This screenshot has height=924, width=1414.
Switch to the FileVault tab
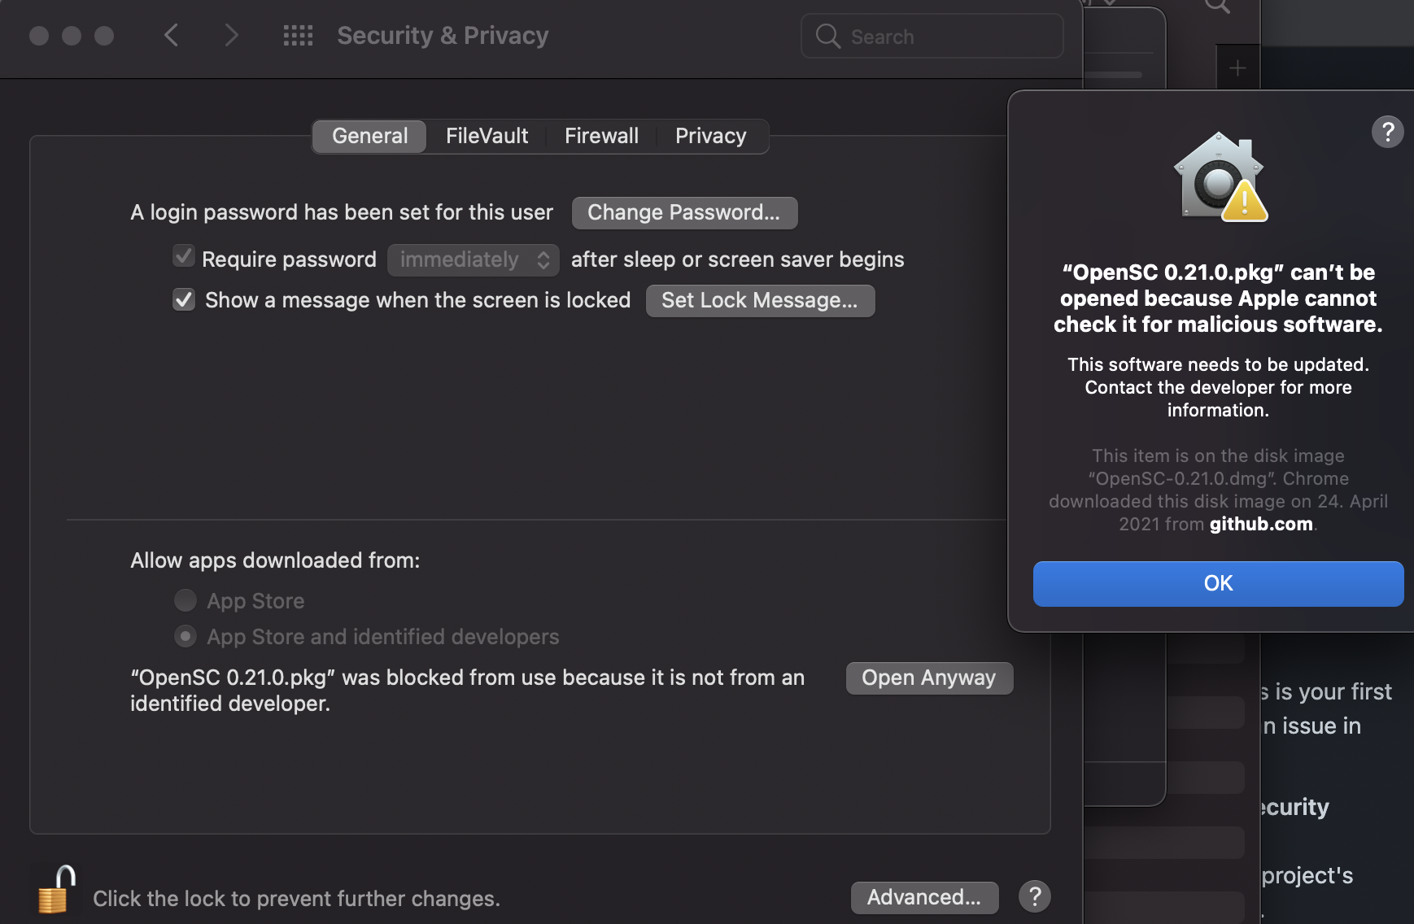(487, 135)
